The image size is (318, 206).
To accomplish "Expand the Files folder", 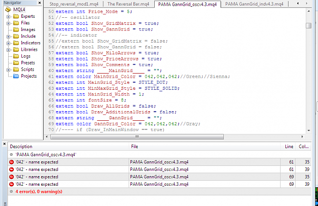I will point(8,23).
